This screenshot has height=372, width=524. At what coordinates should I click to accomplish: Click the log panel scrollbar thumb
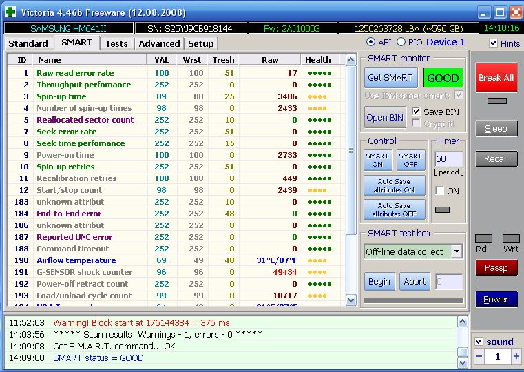coord(463,352)
